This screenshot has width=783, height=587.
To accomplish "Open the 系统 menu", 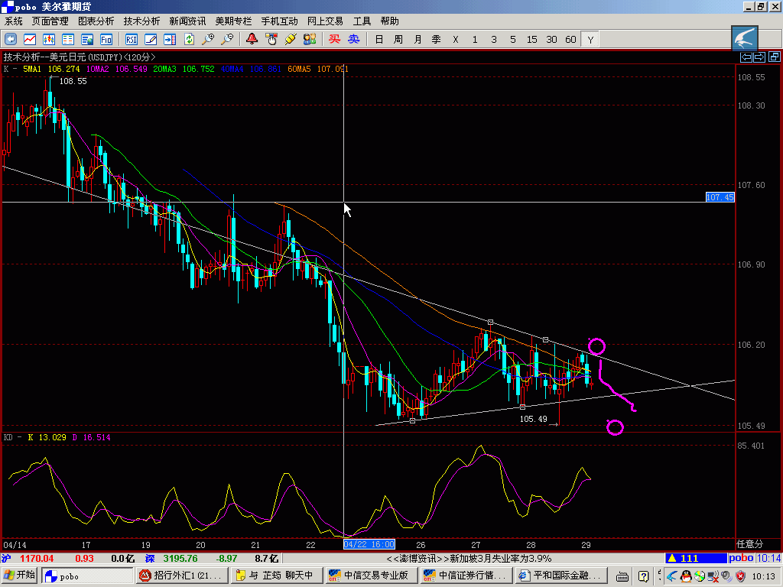I will pyautogui.click(x=14, y=21).
